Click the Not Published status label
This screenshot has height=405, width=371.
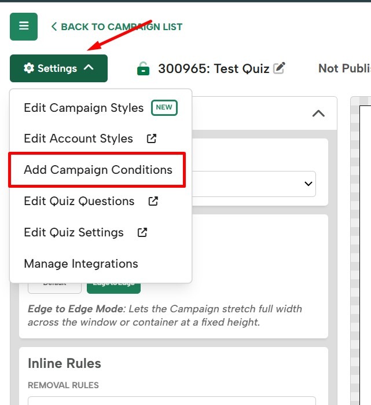tap(344, 68)
